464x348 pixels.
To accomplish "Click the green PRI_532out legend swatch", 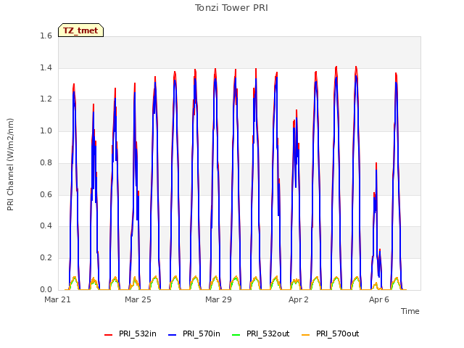I will click(x=236, y=335).
